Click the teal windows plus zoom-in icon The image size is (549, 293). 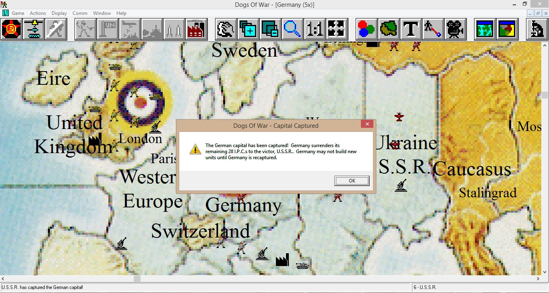pyautogui.click(x=248, y=29)
